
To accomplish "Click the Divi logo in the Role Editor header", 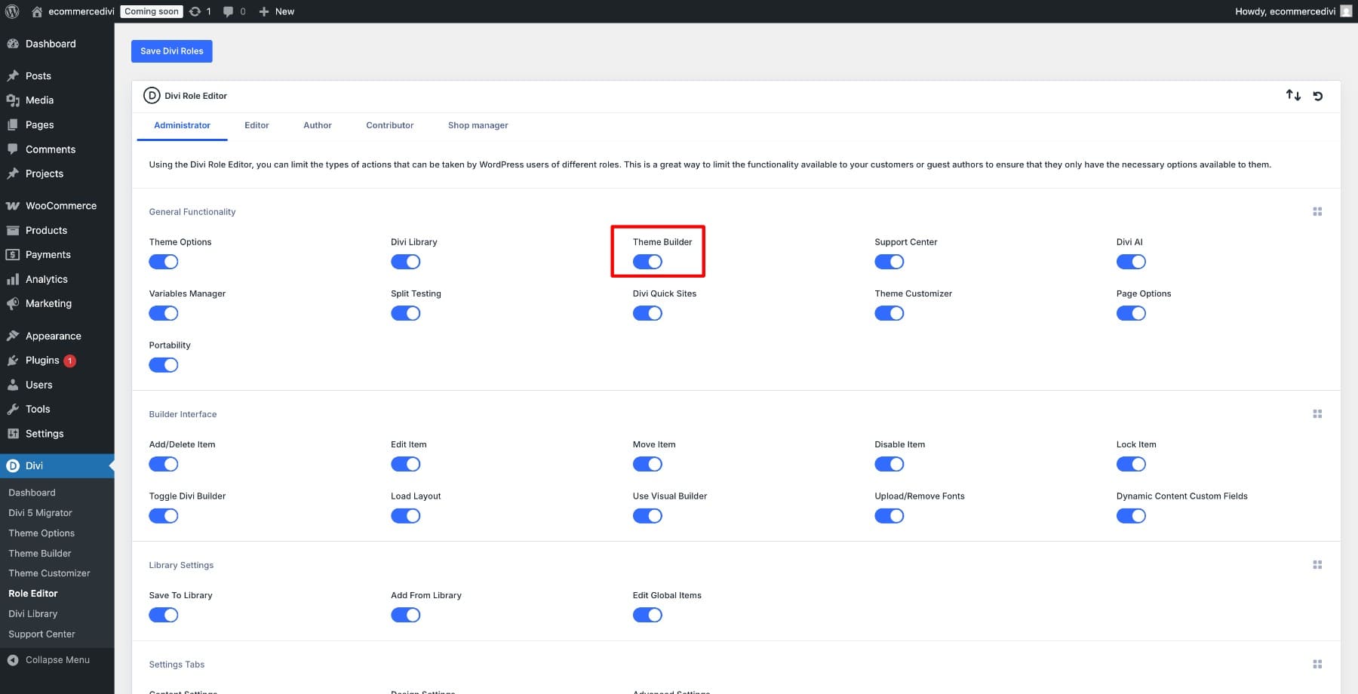I will [151, 96].
